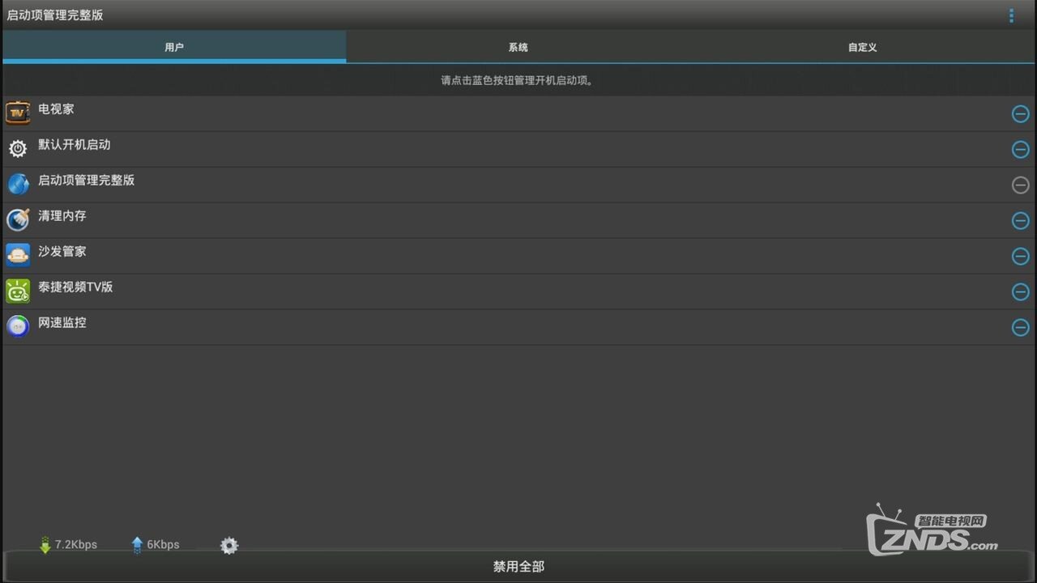Switch to the 用户 tab
Viewport: 1037px width, 583px height.
174,47
